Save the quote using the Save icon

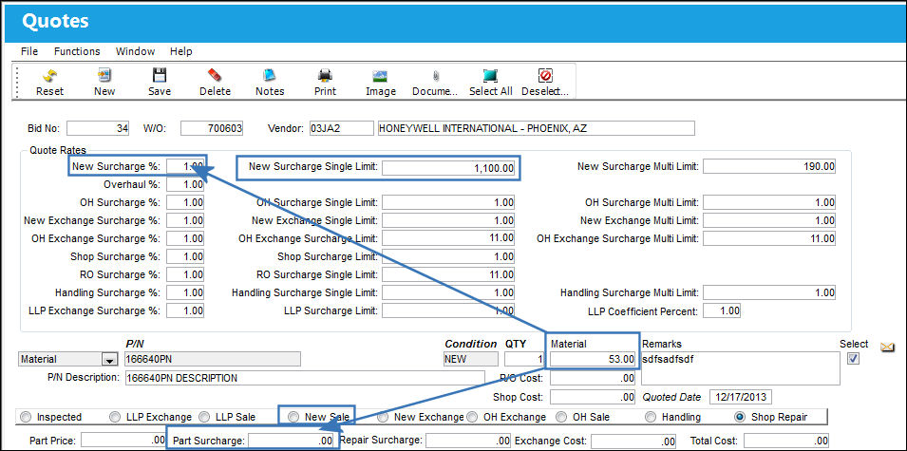[x=159, y=76]
